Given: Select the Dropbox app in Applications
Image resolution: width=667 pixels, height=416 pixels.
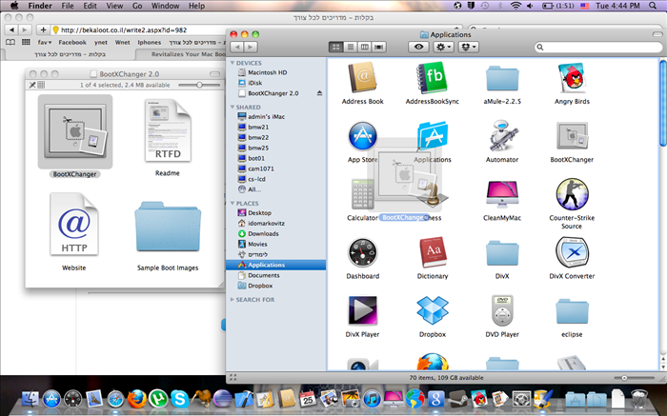Looking at the screenshot, I should point(433,311).
